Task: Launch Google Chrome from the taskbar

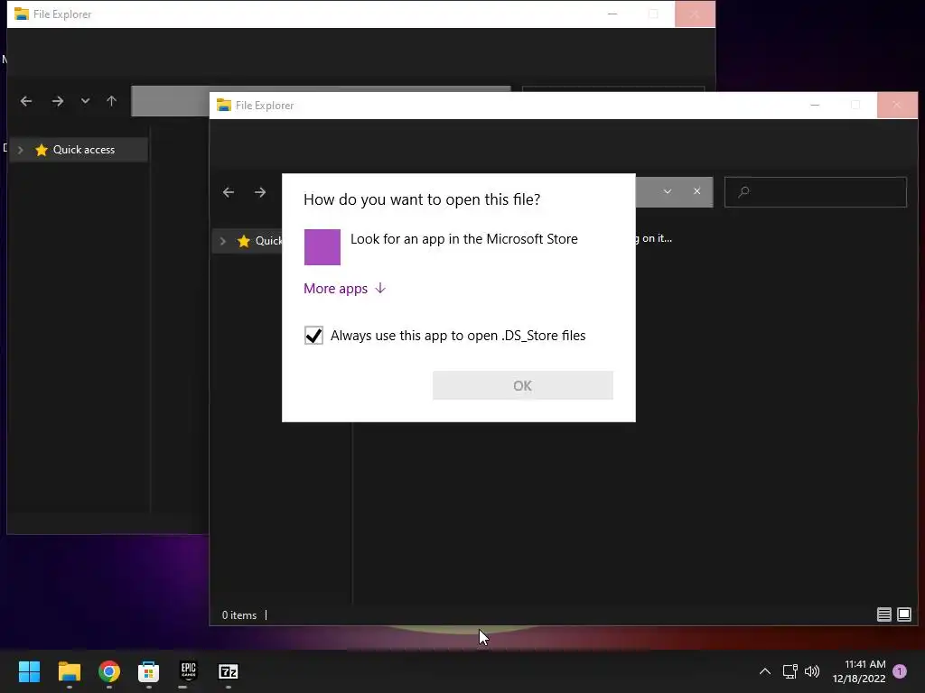Action: click(109, 671)
